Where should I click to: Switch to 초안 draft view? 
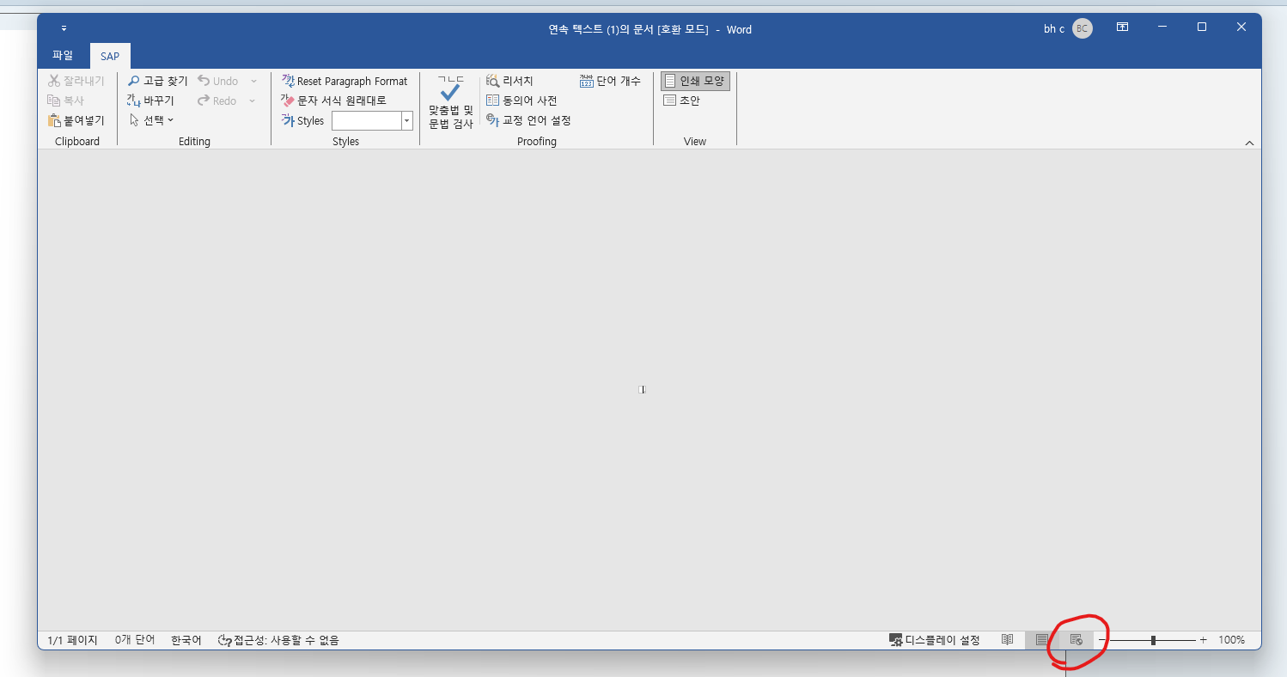tap(682, 101)
